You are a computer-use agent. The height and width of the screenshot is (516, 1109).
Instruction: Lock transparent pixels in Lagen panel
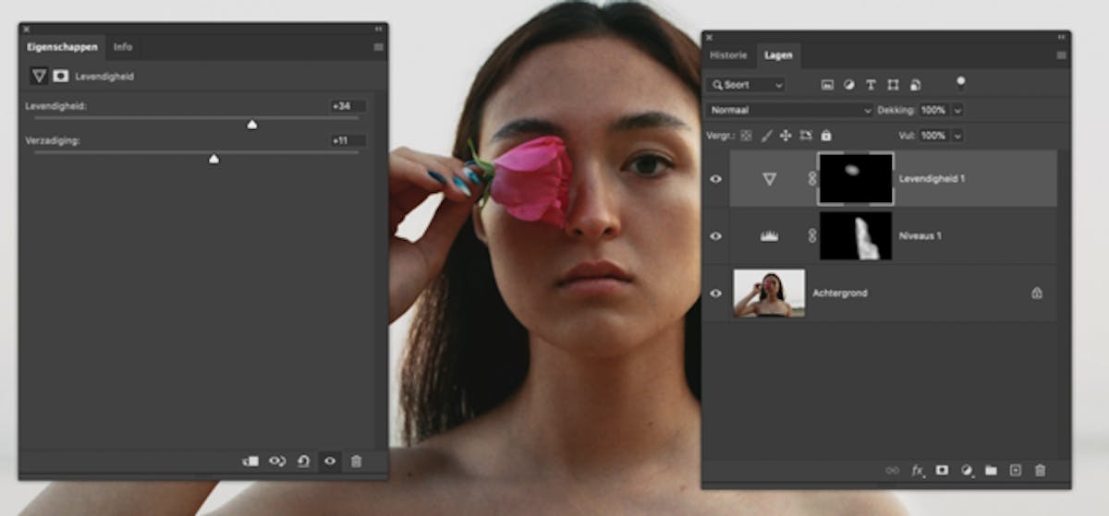[747, 136]
